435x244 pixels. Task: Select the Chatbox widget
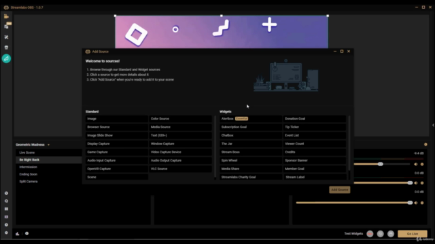251,136
